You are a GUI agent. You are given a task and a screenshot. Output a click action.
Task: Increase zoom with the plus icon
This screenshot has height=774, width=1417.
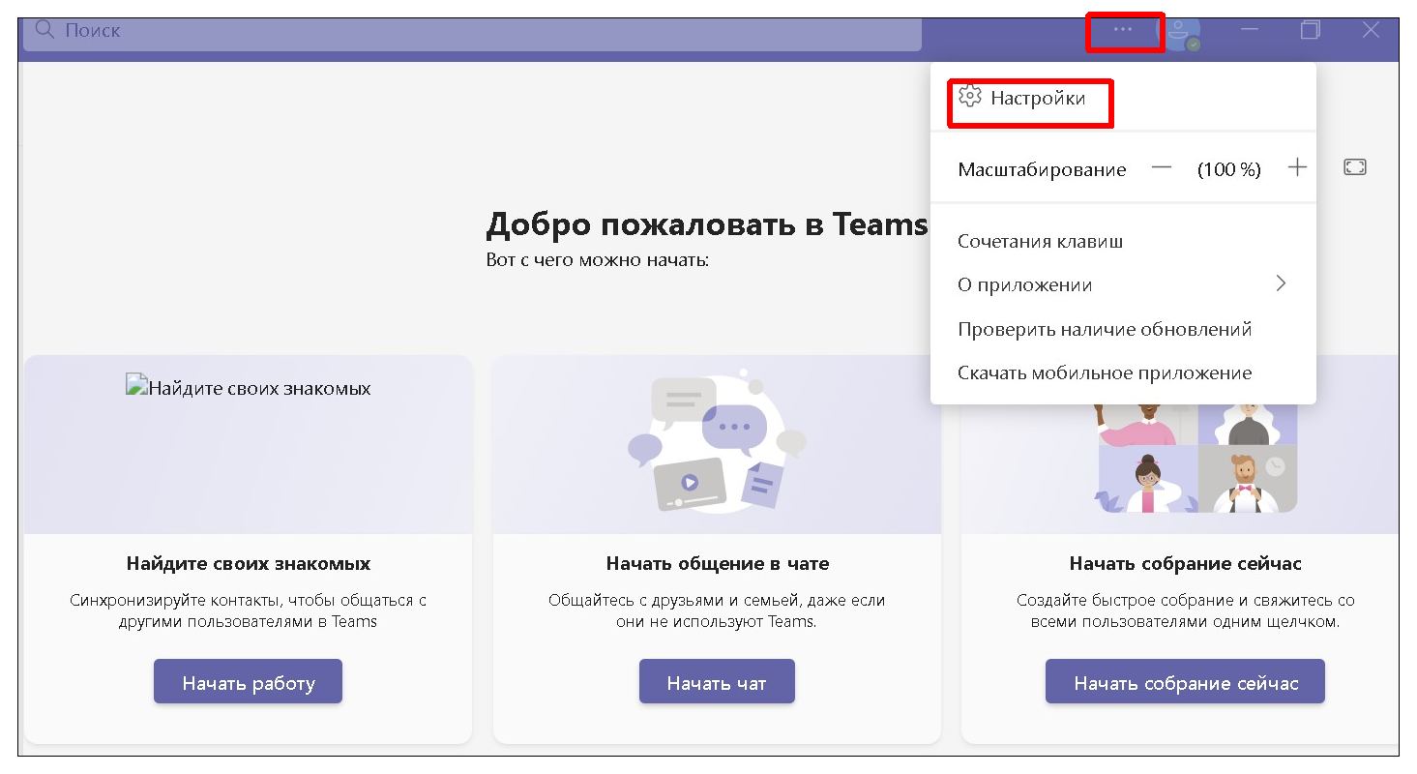click(x=1297, y=167)
